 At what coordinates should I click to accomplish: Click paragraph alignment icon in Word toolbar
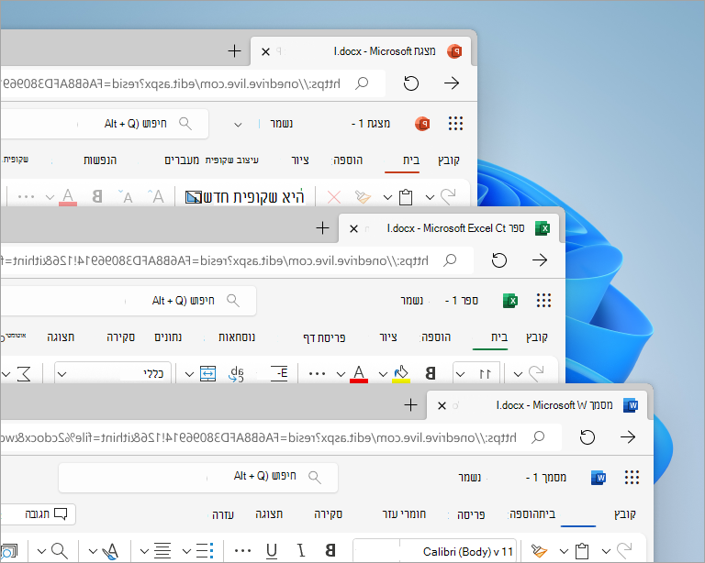[x=162, y=550]
